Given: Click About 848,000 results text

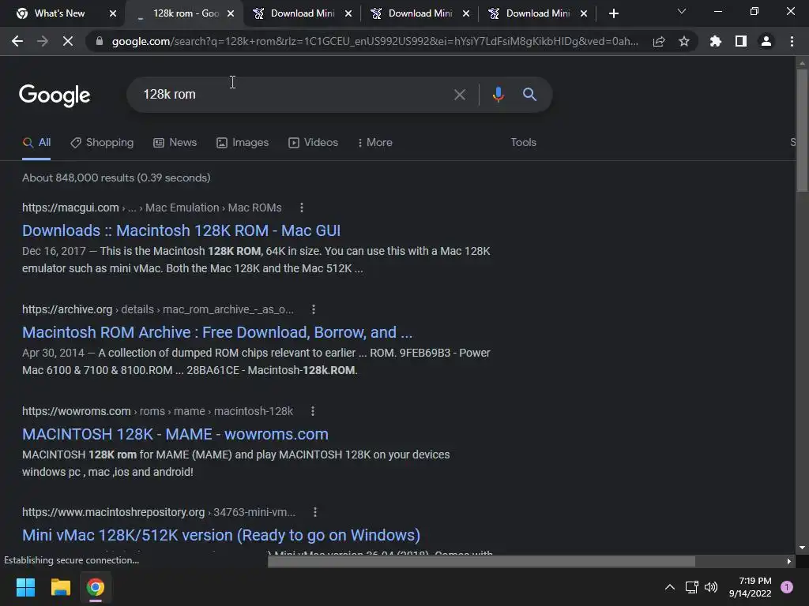Looking at the screenshot, I should (x=116, y=178).
